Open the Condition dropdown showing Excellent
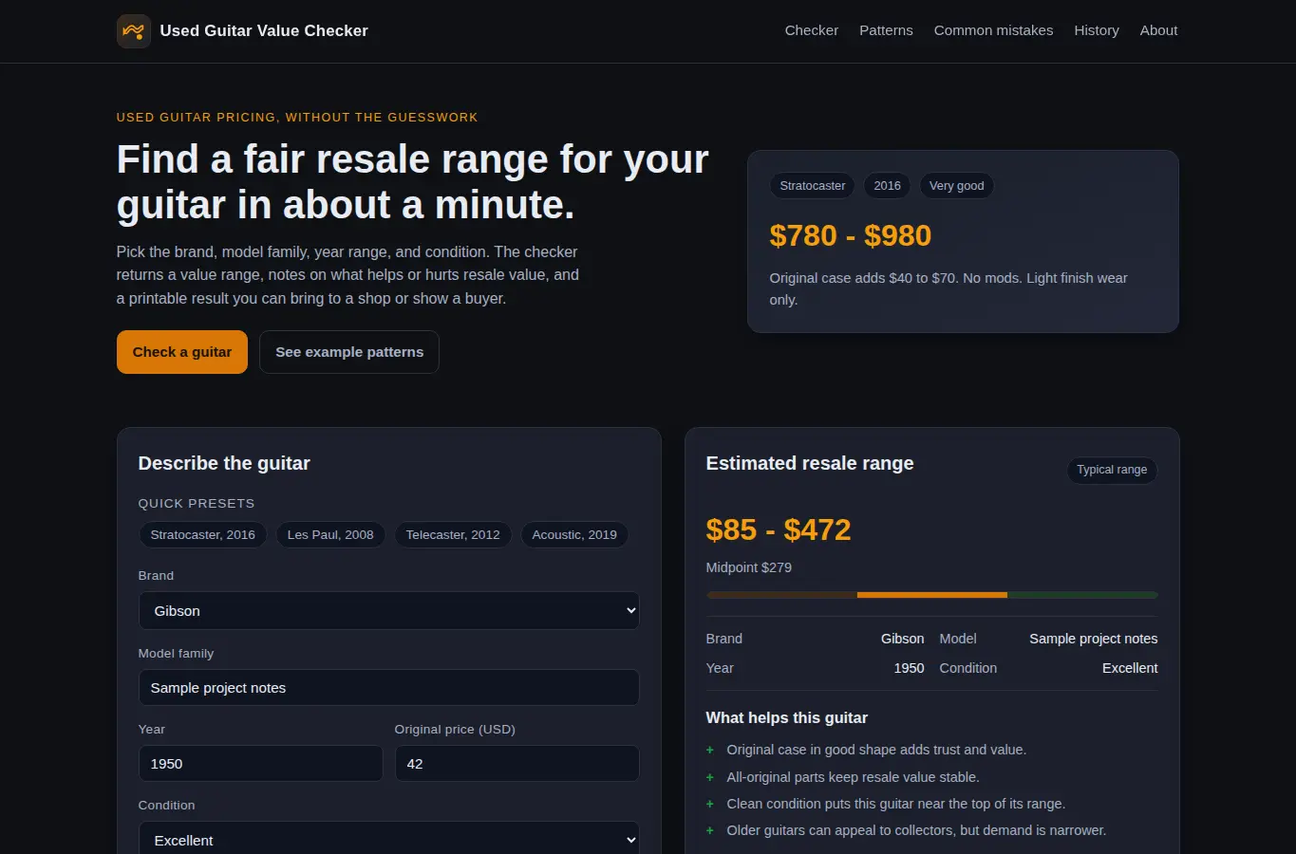This screenshot has width=1296, height=854. click(x=389, y=840)
